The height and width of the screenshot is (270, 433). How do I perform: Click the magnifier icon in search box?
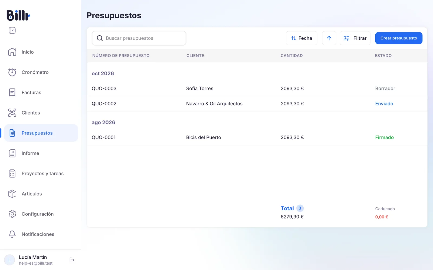click(x=100, y=38)
